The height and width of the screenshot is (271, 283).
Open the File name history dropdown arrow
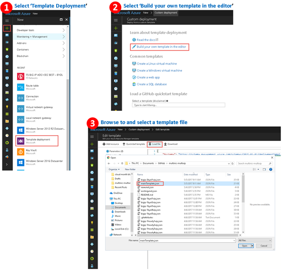click(x=234, y=241)
